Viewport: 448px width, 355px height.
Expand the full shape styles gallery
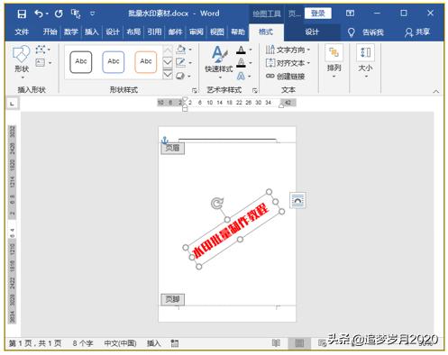(x=168, y=74)
